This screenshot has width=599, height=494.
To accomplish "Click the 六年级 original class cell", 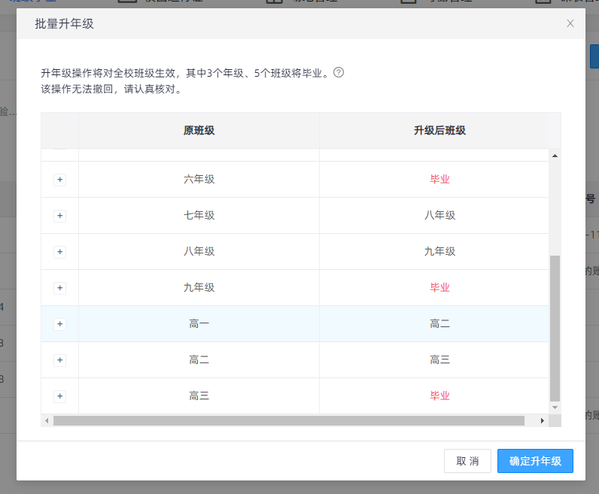I will coord(199,180).
